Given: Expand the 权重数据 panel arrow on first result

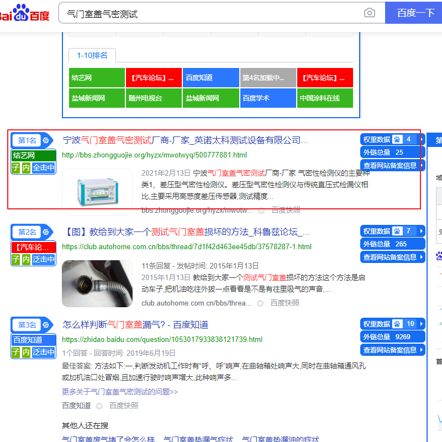Looking at the screenshot, I should click(422, 139).
